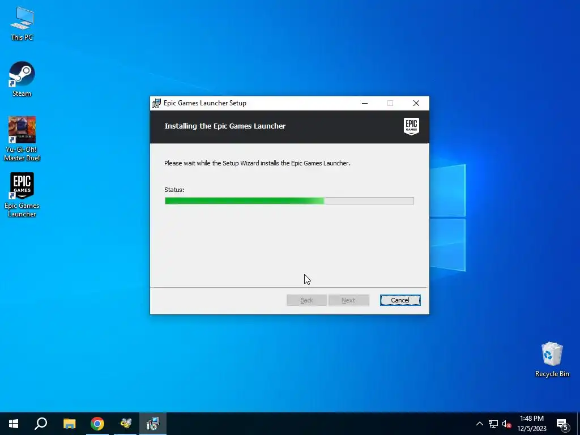Open taskbar Search magnifier
Image resolution: width=580 pixels, height=435 pixels.
41,424
